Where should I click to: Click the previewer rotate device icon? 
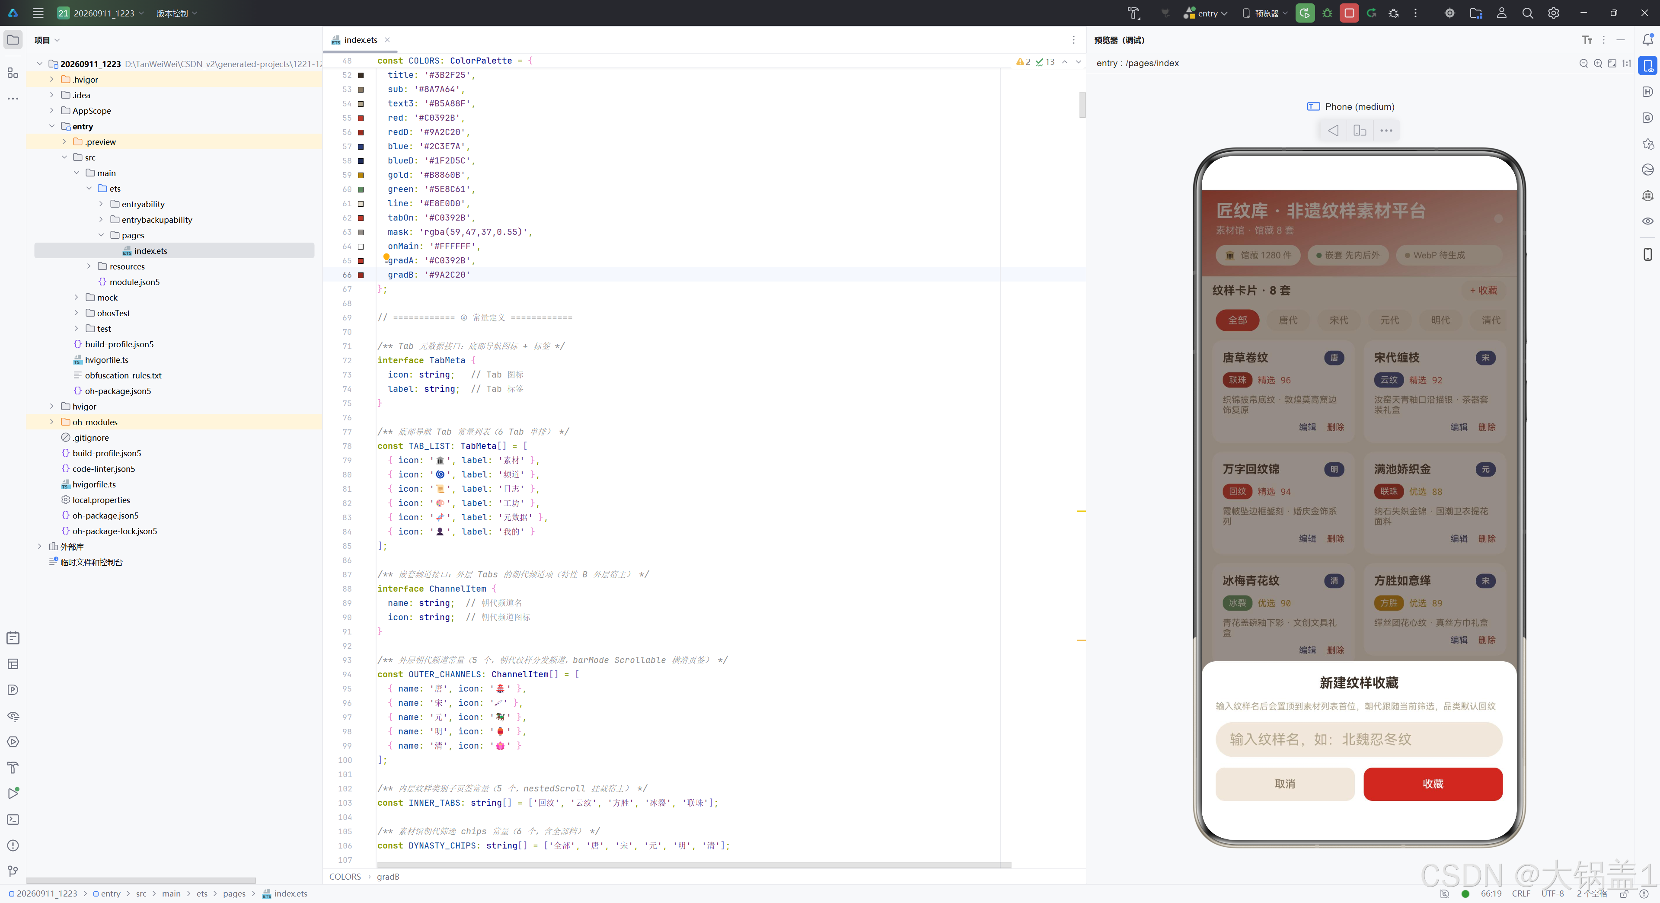coord(1360,131)
